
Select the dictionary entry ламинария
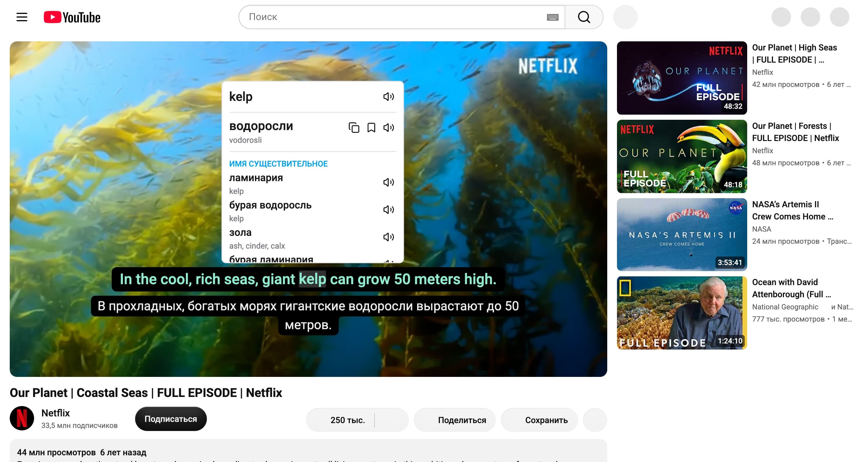click(x=256, y=178)
